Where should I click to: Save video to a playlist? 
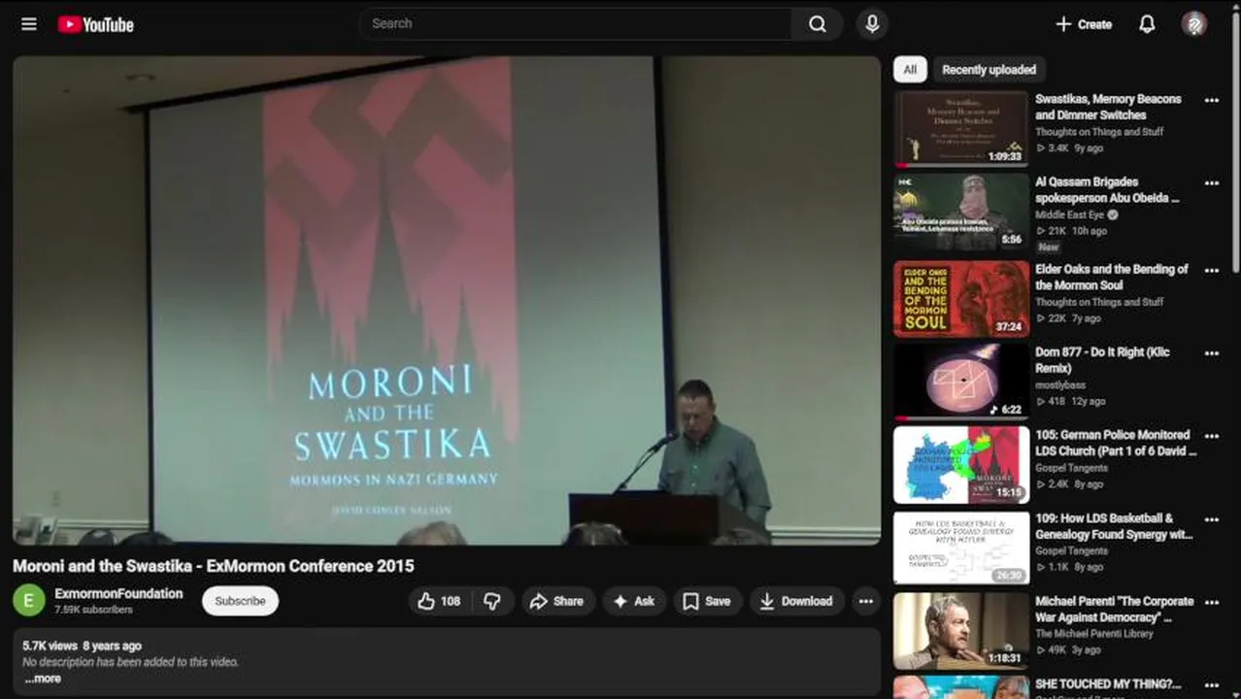coord(706,601)
